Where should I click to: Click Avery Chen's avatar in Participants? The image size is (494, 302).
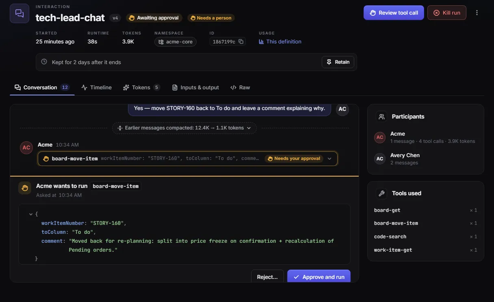pyautogui.click(x=380, y=159)
